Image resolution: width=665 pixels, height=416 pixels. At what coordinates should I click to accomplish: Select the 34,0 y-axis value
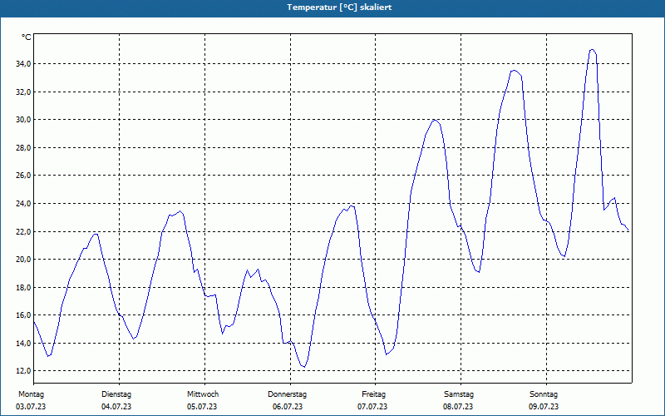pos(23,64)
